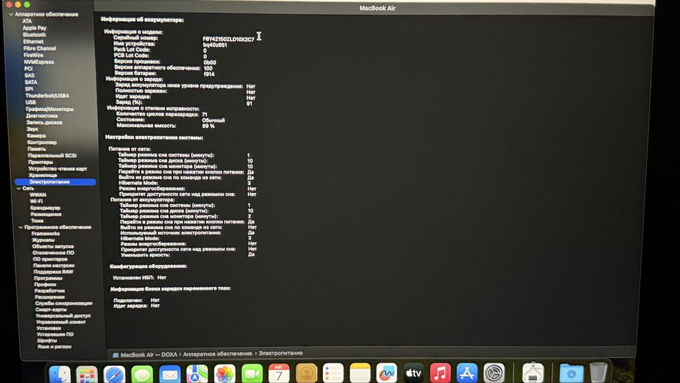Select Контроллер in the sidebar
Image resolution: width=680 pixels, height=383 pixels.
(42, 142)
